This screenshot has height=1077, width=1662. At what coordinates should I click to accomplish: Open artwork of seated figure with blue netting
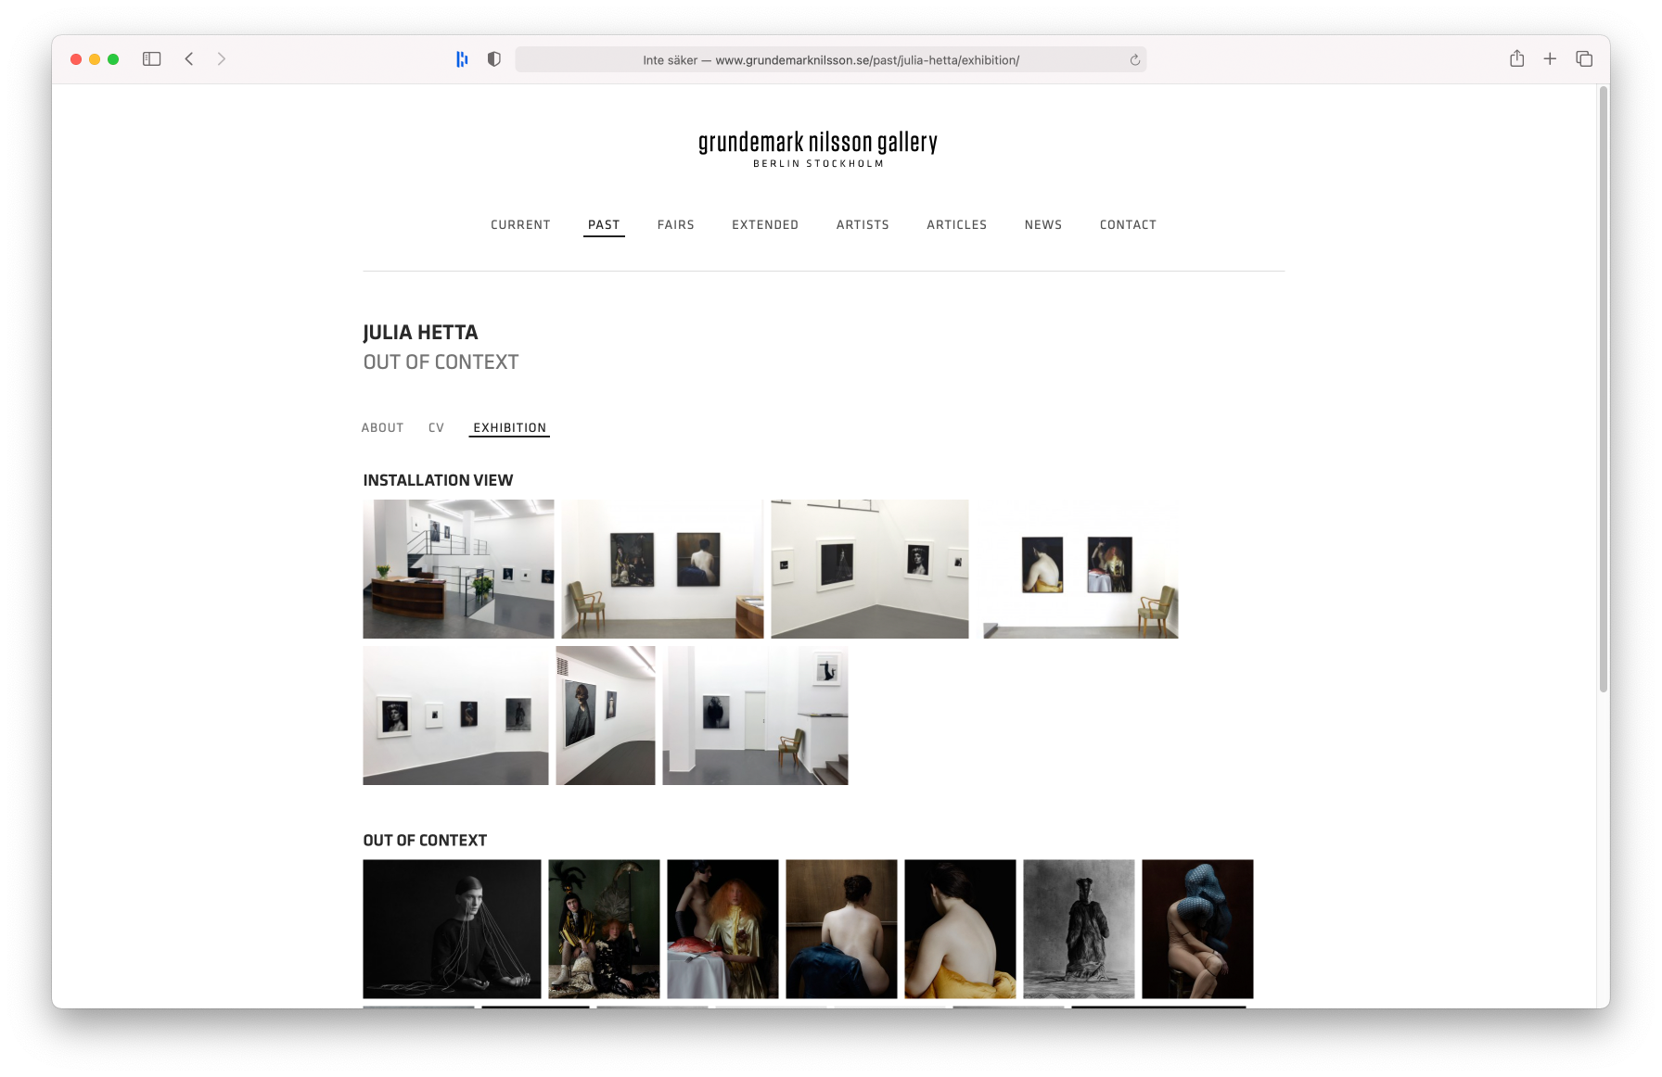pos(1197,929)
